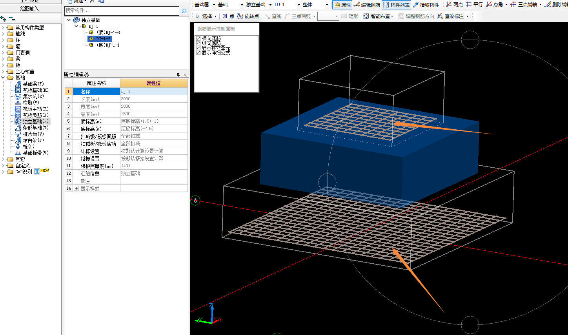Click the 属性值 column header
The image size is (568, 335).
(x=154, y=83)
